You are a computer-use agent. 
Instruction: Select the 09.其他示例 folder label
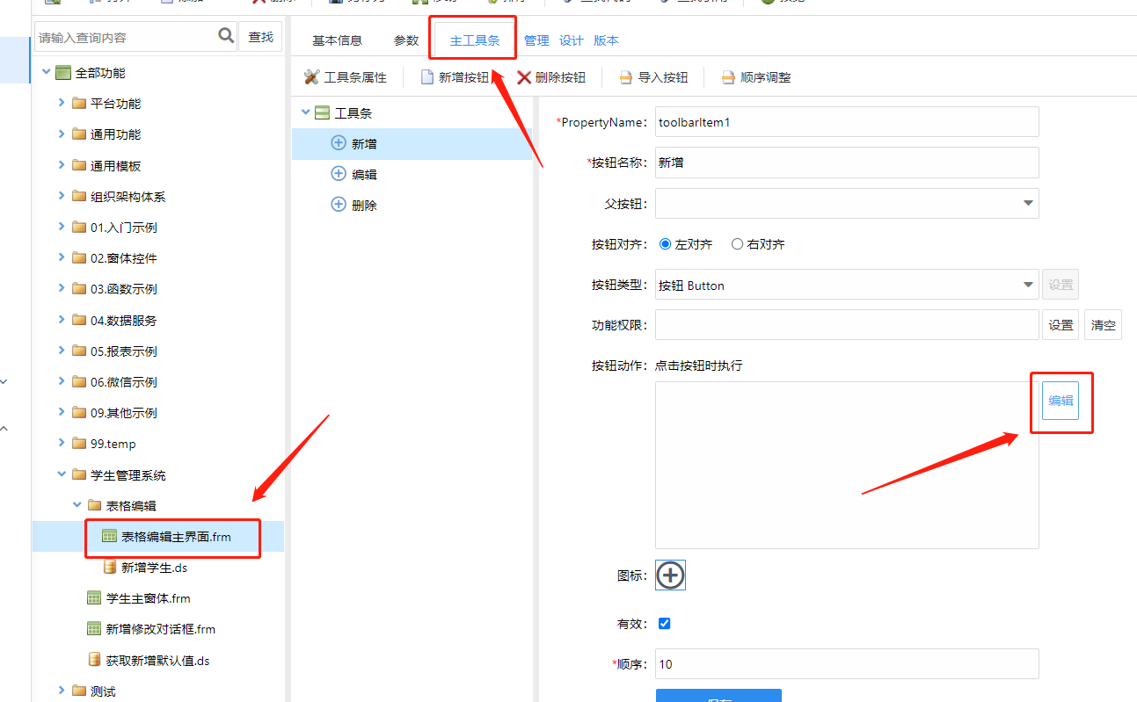124,413
